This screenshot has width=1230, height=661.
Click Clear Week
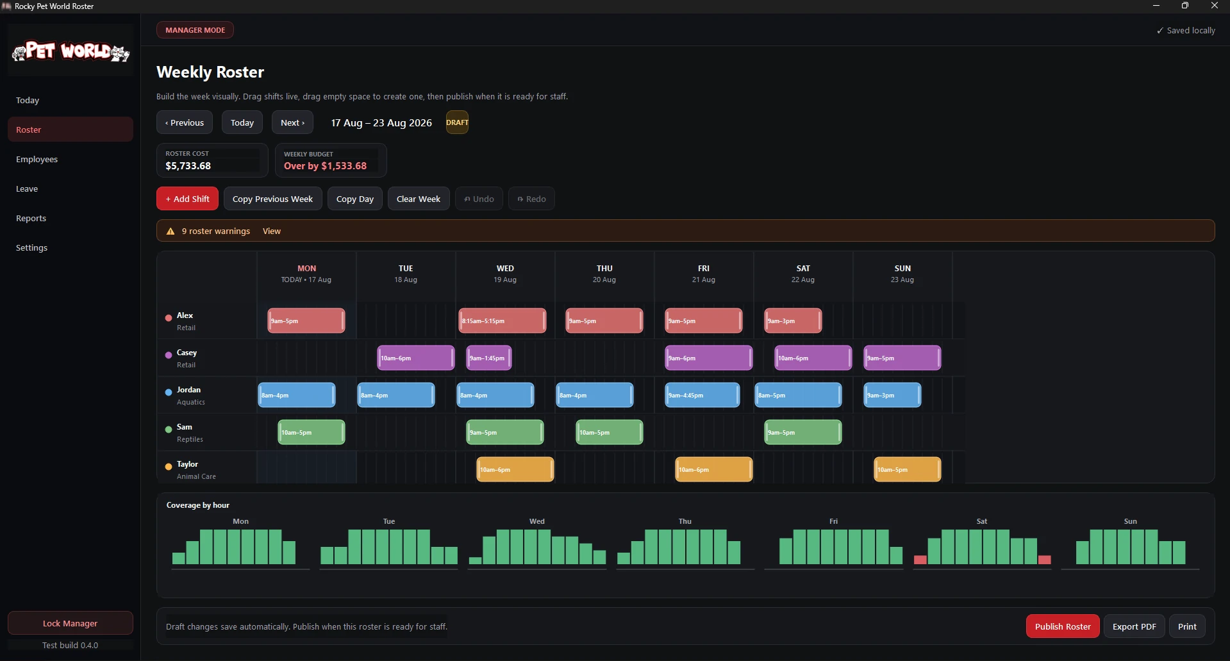pyautogui.click(x=419, y=199)
